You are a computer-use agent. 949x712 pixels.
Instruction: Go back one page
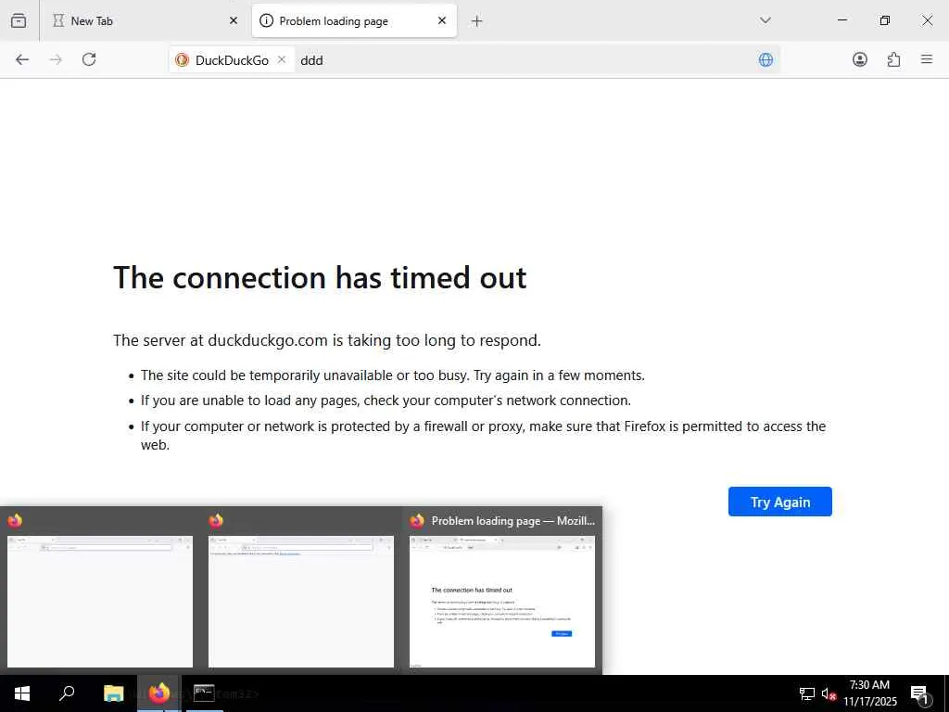(x=22, y=59)
